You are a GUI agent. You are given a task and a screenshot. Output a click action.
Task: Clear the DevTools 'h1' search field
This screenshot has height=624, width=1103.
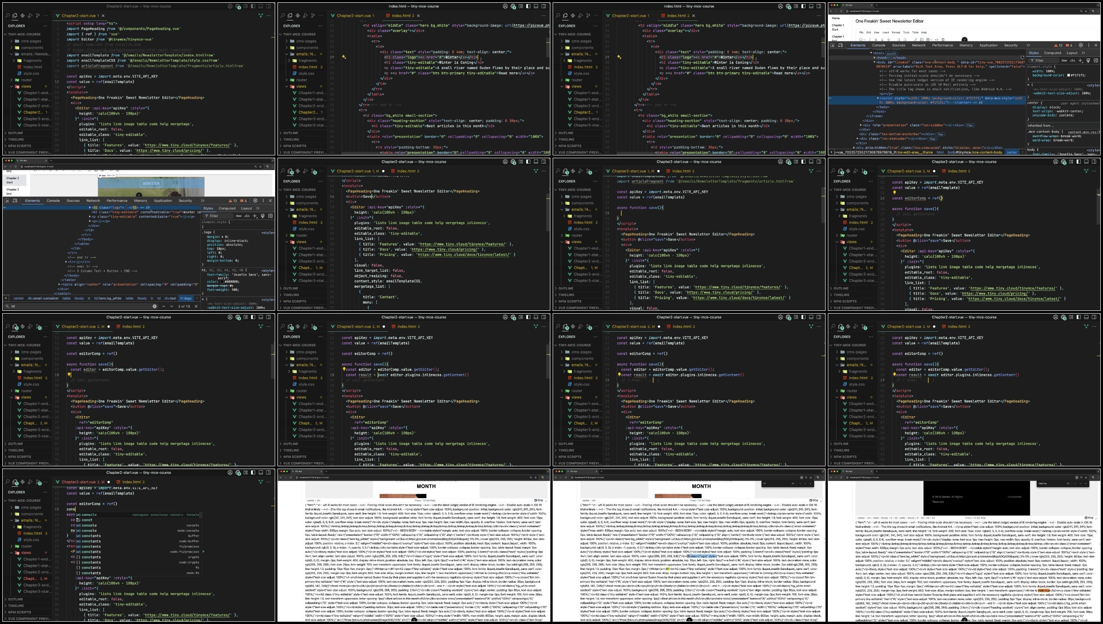pyautogui.click(x=155, y=306)
